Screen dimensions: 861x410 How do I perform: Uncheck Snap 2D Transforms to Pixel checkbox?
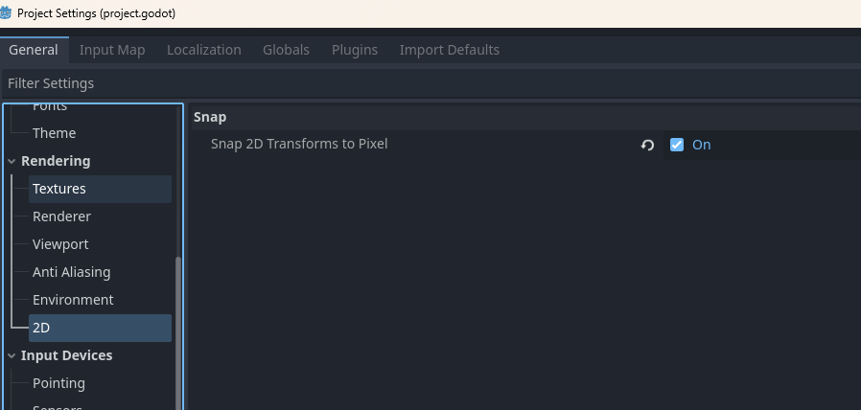point(677,145)
